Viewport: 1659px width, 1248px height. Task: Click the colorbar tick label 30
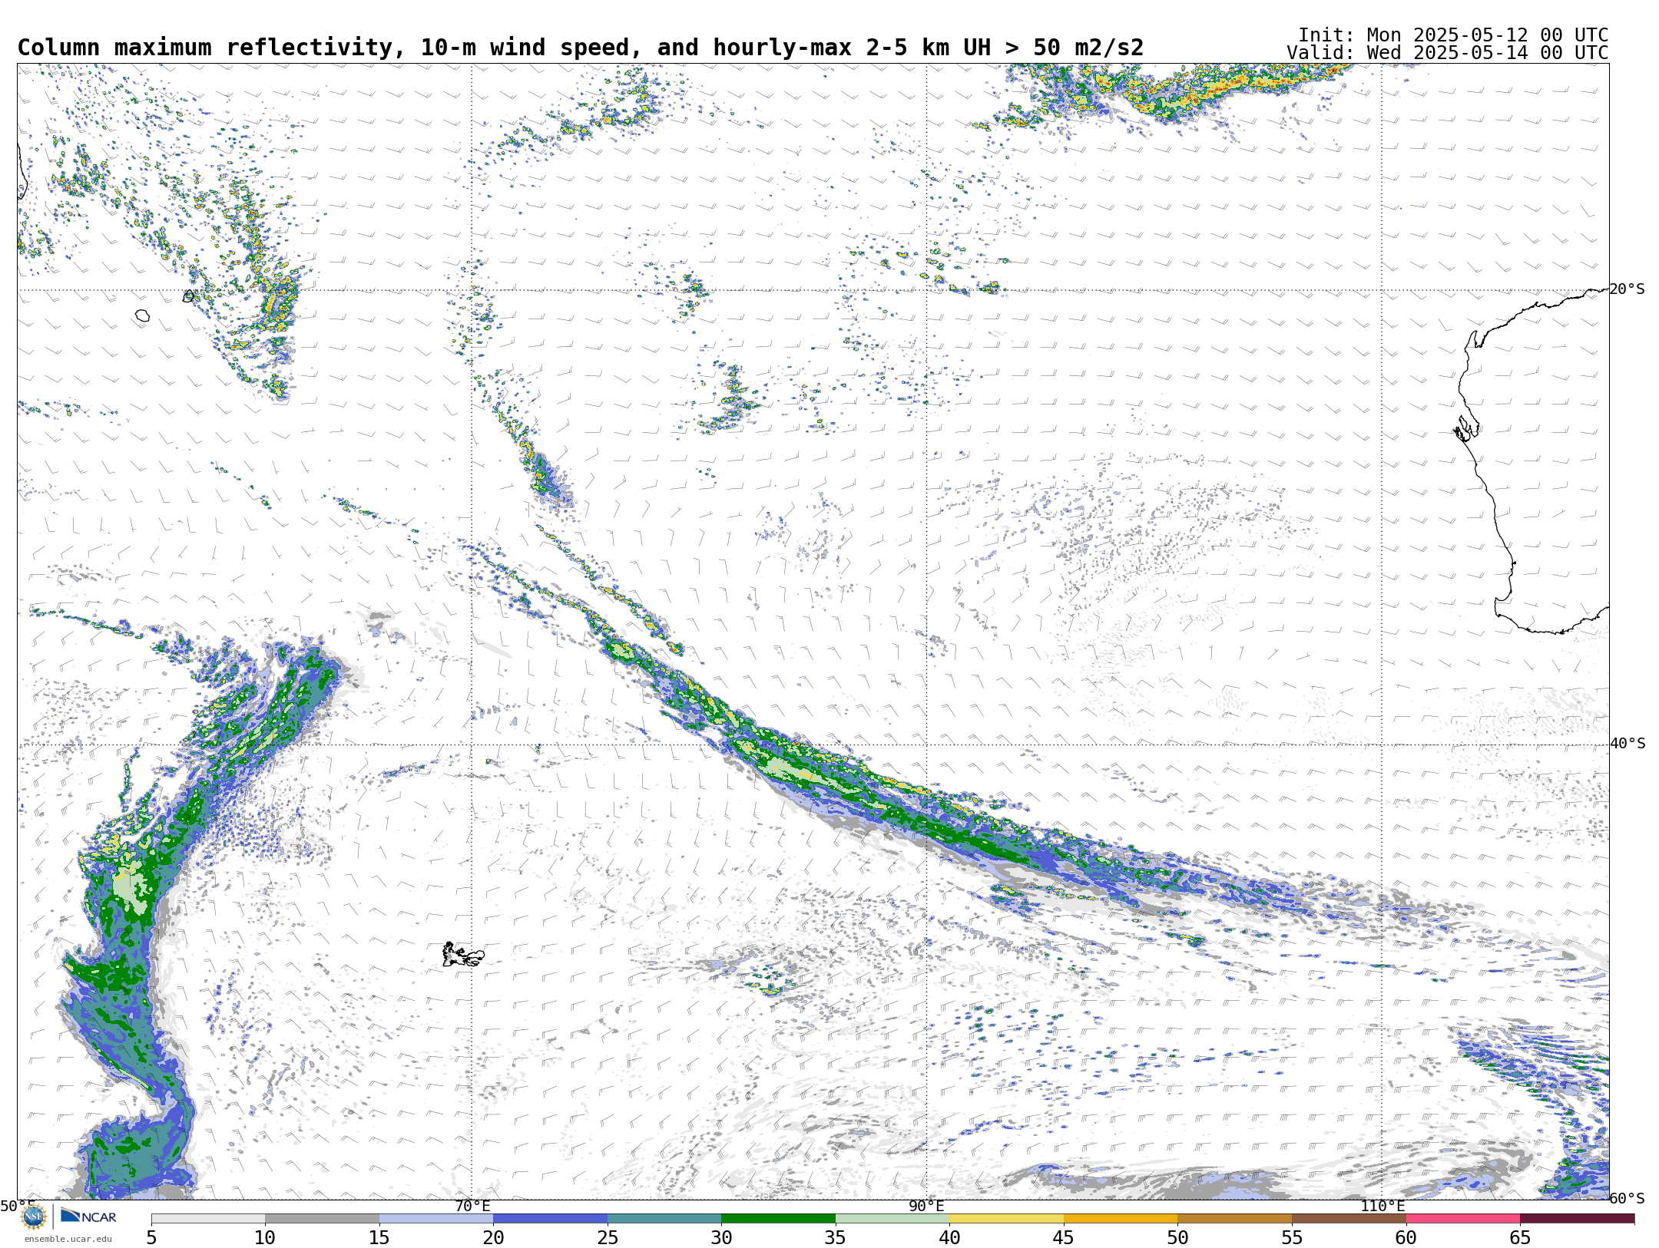click(x=721, y=1237)
